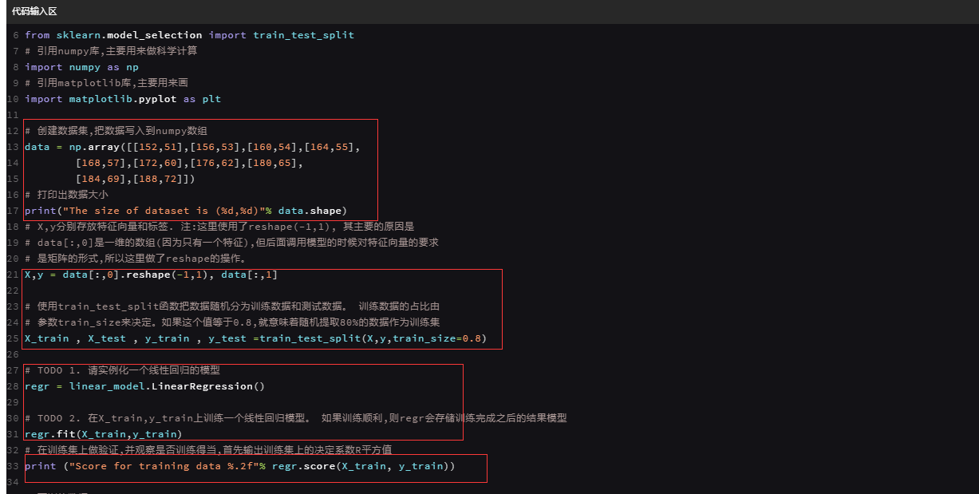Click line number 11 in gutter

click(x=12, y=115)
